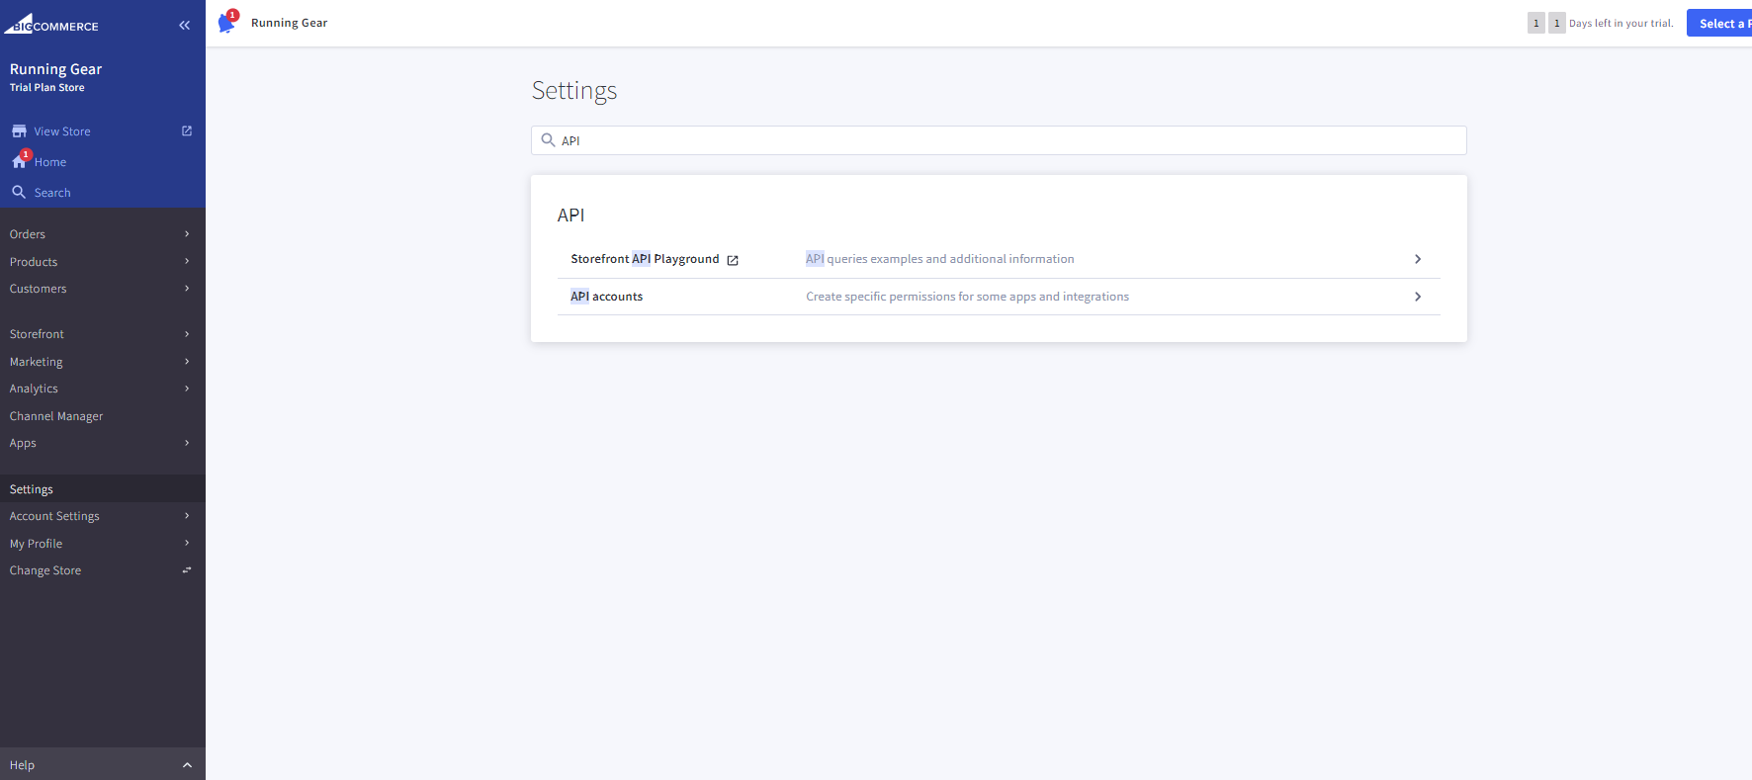Click the Select a Plan button
The height and width of the screenshot is (780, 1752).
coord(1722,24)
